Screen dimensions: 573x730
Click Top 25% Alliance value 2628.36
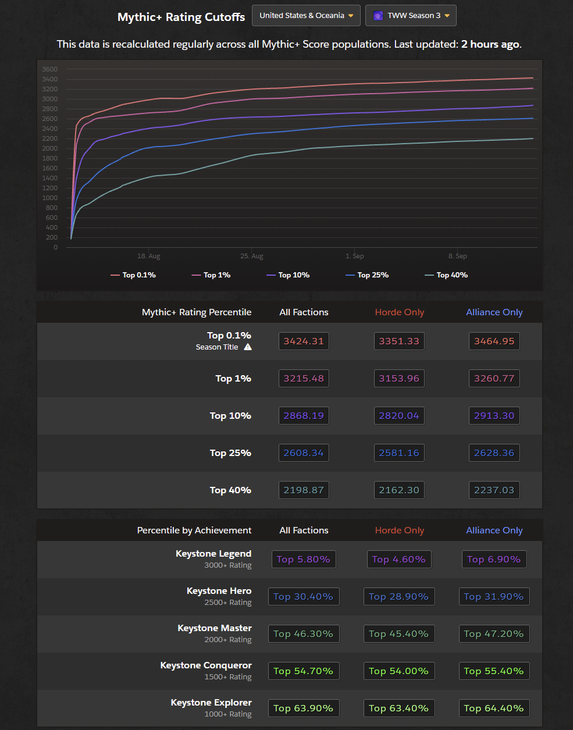point(494,453)
